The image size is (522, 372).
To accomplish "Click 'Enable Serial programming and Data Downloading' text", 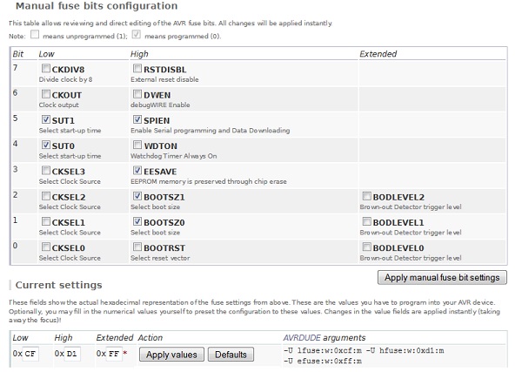I will pos(210,131).
